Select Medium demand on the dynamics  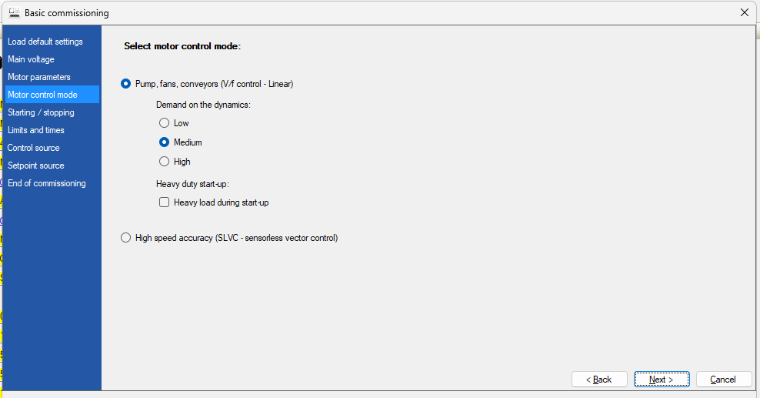pos(165,142)
